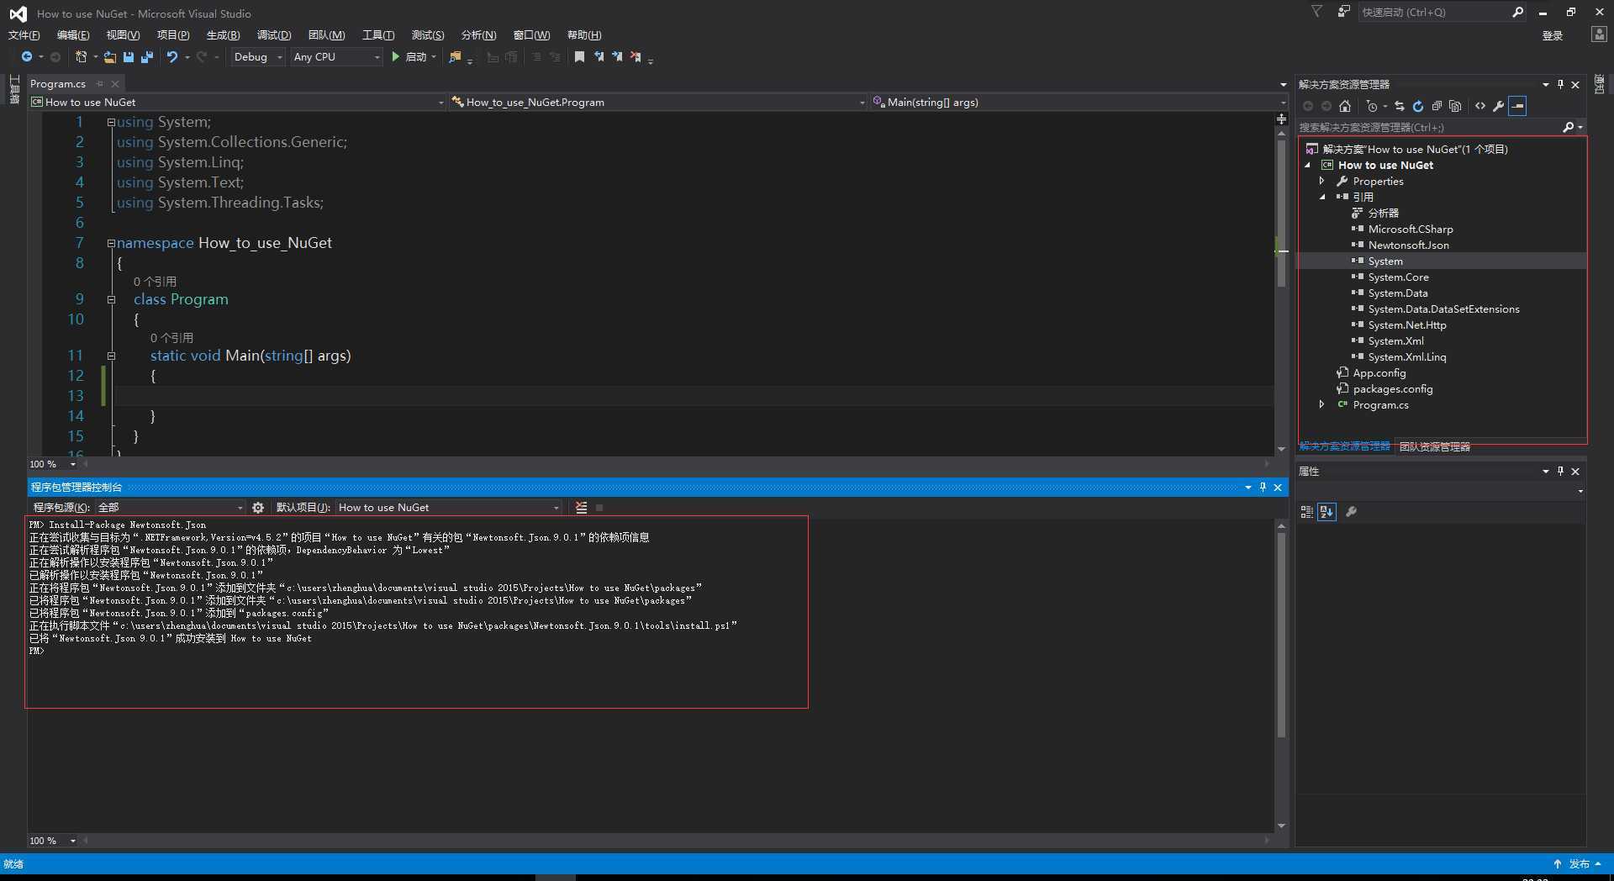This screenshot has width=1614, height=881.
Task: Collapse All nodes in Solution Explorer
Action: (x=1437, y=106)
